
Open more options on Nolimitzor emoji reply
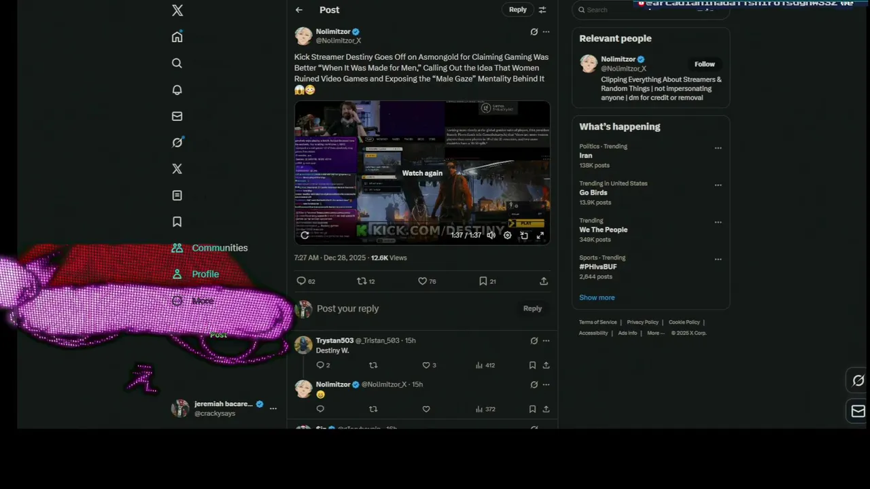546,384
